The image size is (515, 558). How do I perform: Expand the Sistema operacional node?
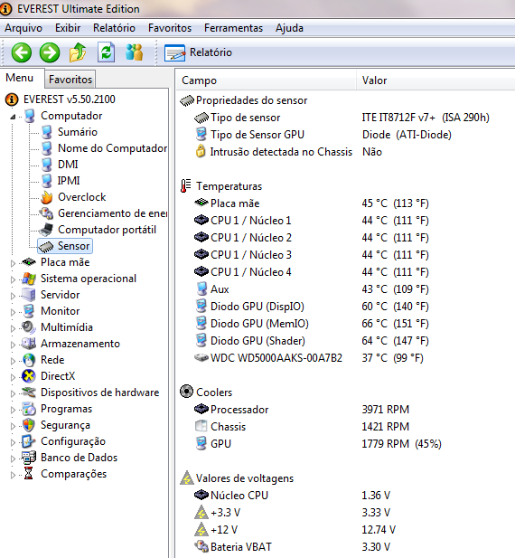click(x=13, y=279)
